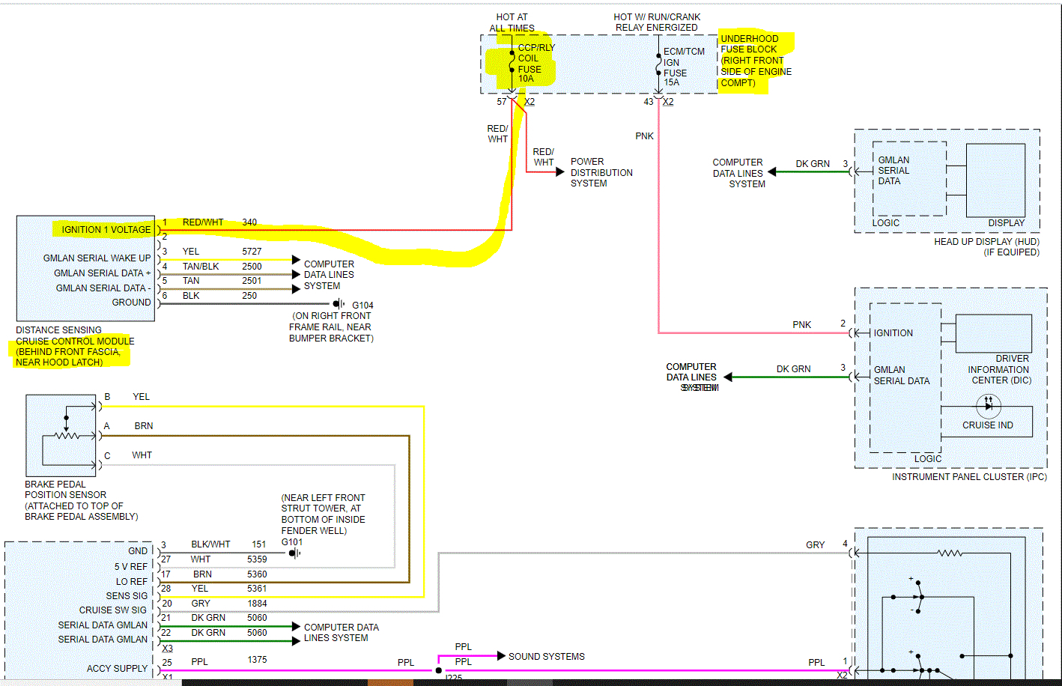Click the G104 ground symbol
Screen dimensions: 1062x686
click(339, 304)
